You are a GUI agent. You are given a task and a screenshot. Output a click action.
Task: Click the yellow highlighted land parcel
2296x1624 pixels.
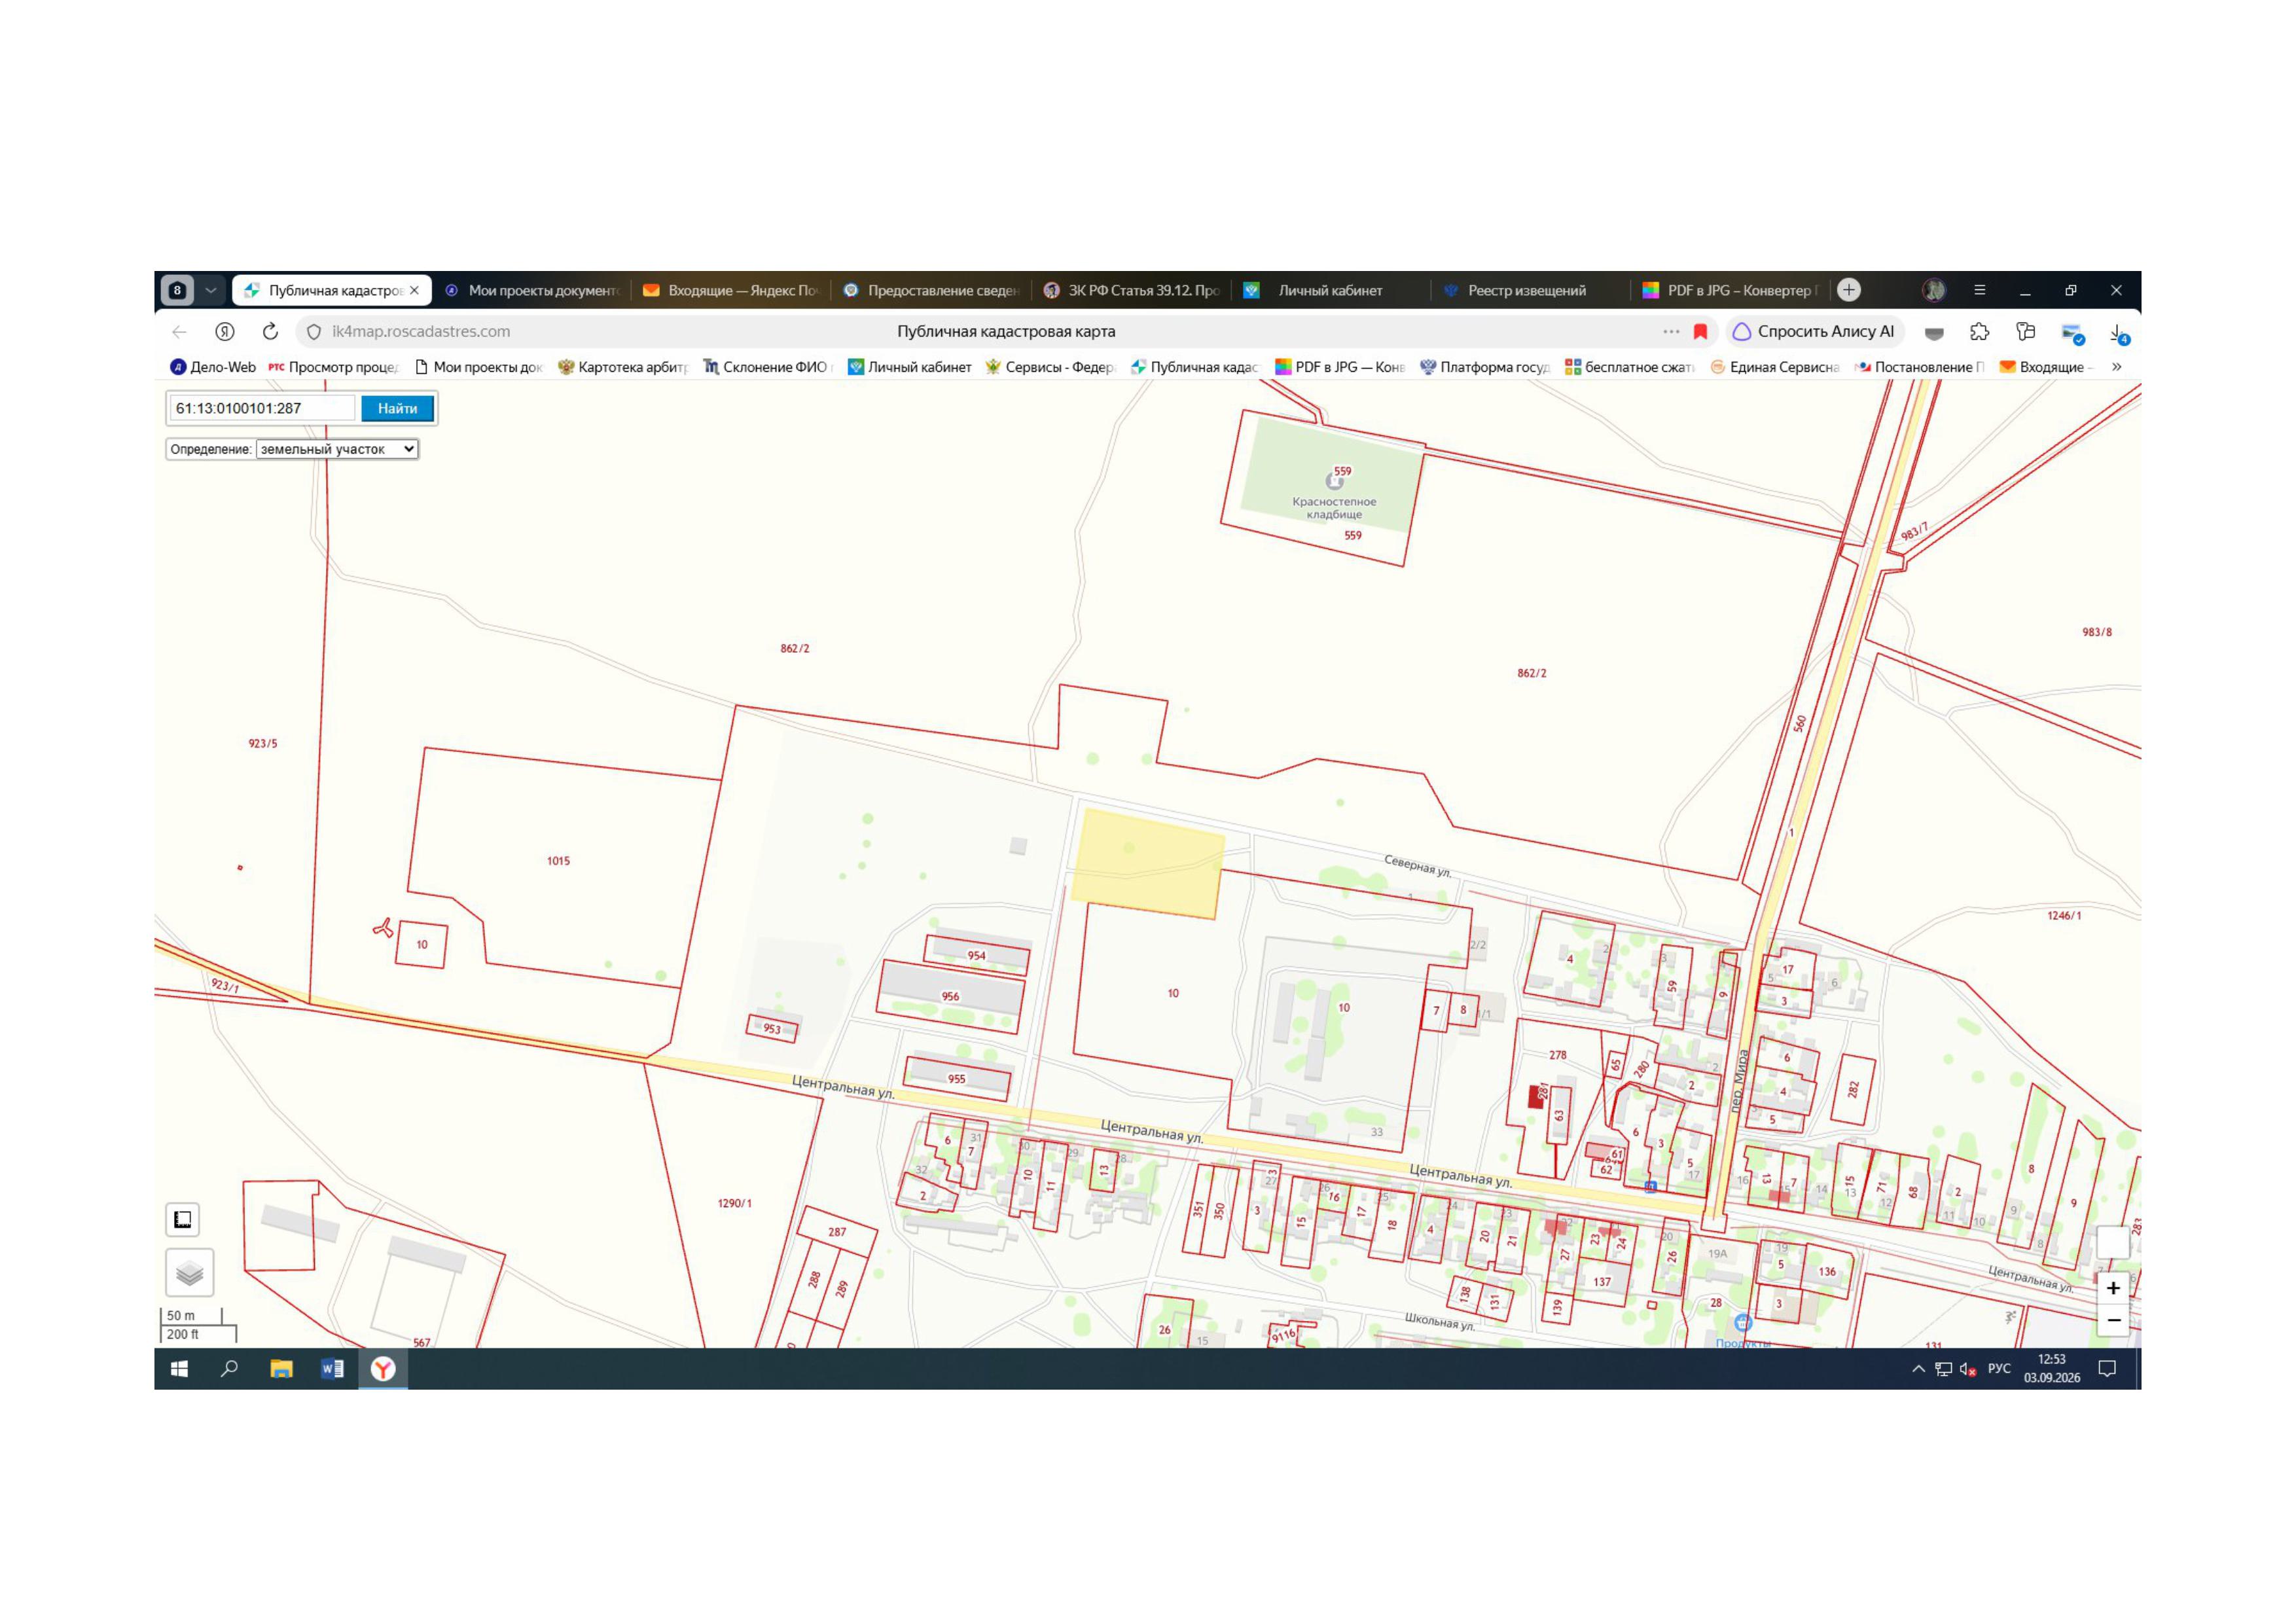1148,863
